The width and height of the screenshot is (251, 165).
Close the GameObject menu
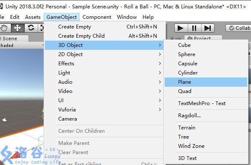[62, 17]
